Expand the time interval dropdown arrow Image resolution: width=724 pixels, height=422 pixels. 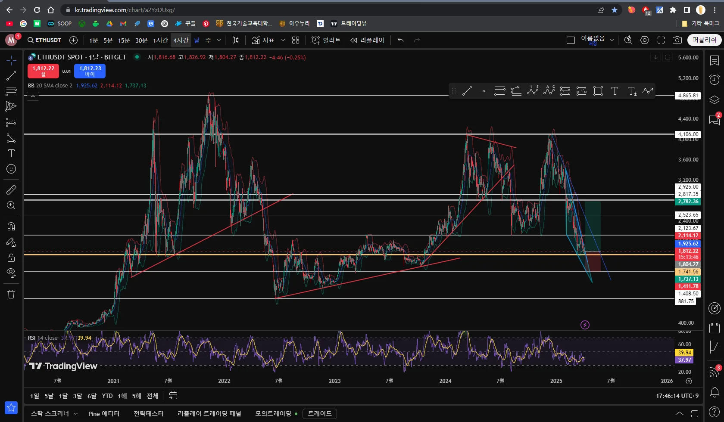click(x=219, y=40)
